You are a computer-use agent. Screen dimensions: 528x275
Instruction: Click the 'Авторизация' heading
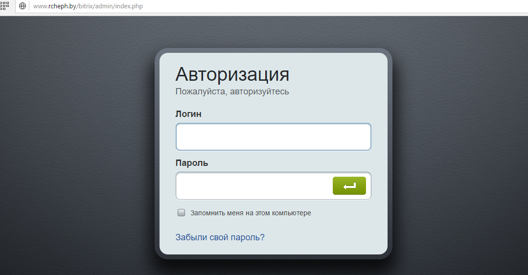(232, 74)
